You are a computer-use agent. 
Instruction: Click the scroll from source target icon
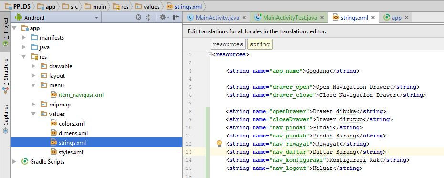[x=138, y=18]
